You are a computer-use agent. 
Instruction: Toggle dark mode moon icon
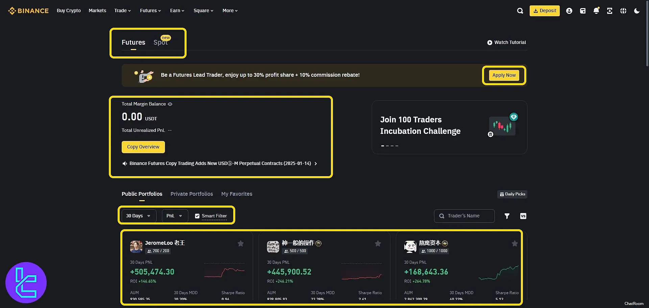[637, 11]
